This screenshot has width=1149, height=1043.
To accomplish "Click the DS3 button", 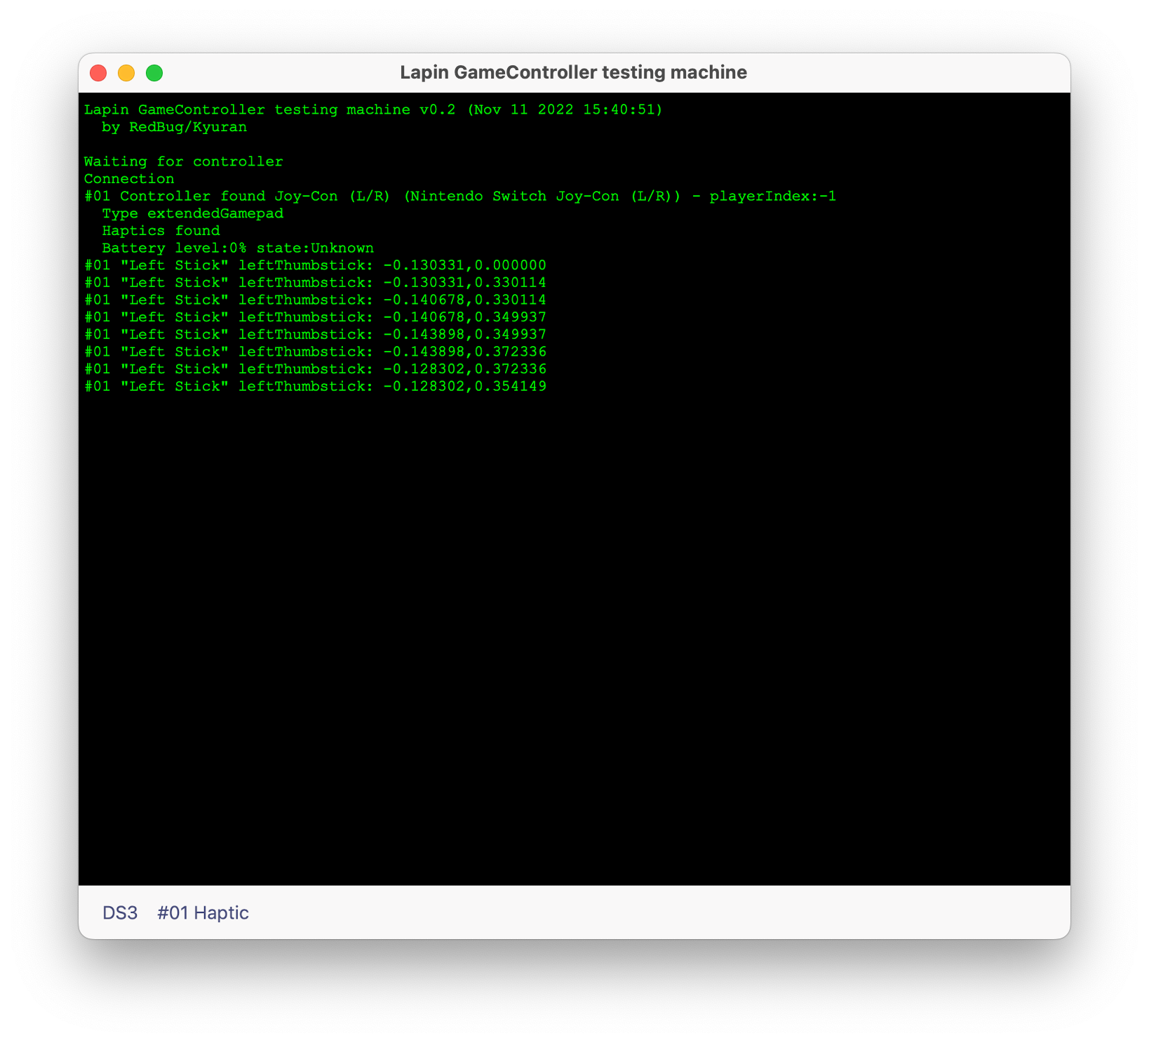I will click(120, 912).
